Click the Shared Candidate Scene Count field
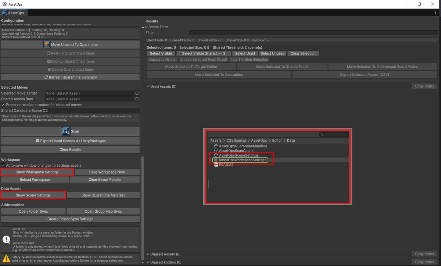Screen dimensions: 441x266 [x=92, y=110]
